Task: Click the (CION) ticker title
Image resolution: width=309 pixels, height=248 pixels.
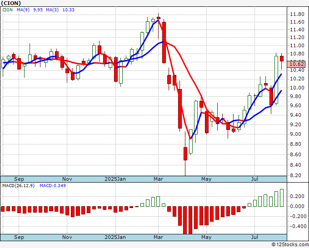Action: pos(11,3)
